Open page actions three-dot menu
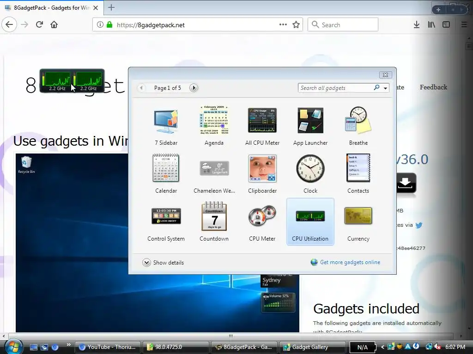The height and width of the screenshot is (354, 473). tap(283, 25)
